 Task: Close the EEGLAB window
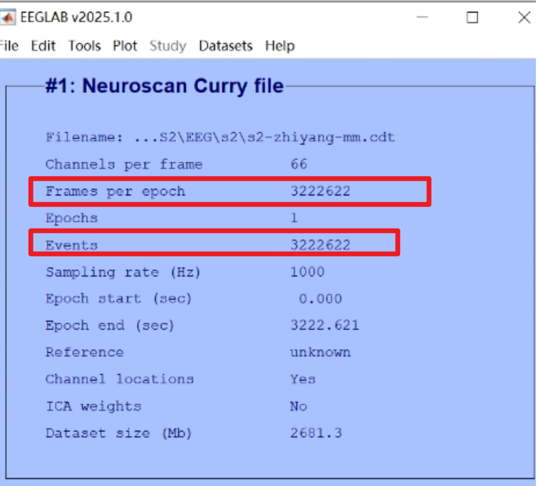[524, 17]
